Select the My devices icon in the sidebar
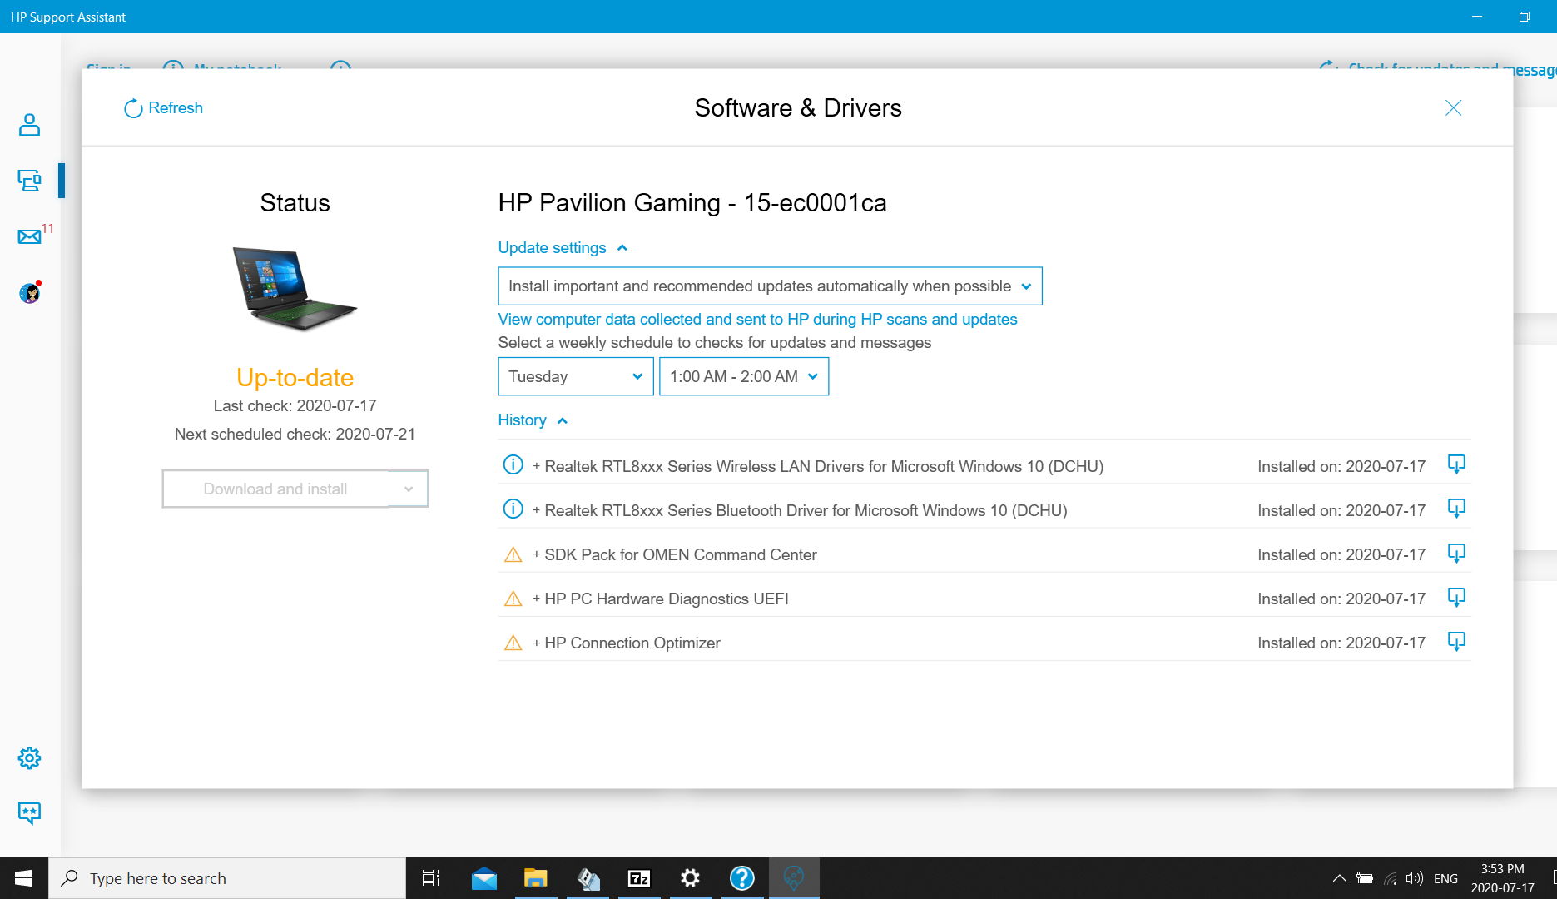The width and height of the screenshot is (1557, 899). (x=29, y=180)
